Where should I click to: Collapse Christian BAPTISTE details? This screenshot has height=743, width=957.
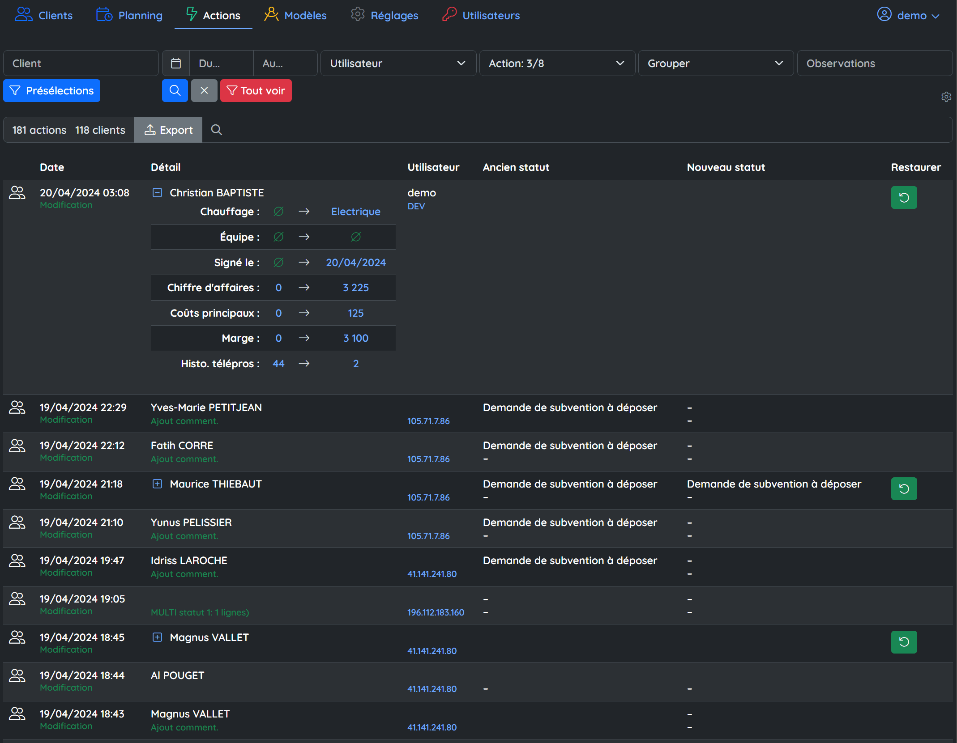click(x=157, y=193)
